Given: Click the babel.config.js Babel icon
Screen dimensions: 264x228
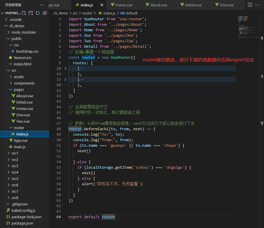Looking at the screenshot, I should point(8,210).
